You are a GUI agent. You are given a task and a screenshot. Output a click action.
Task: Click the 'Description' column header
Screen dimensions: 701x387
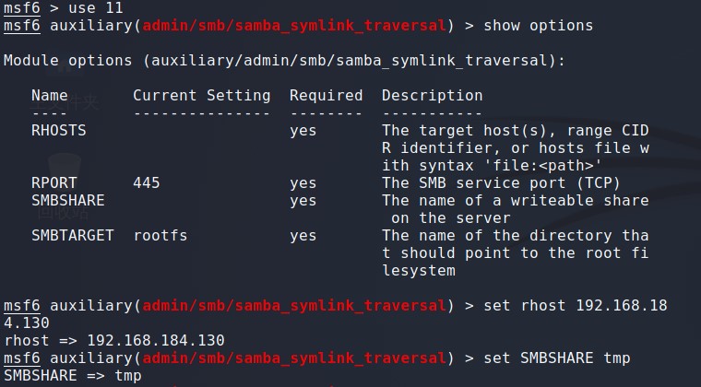tap(432, 96)
